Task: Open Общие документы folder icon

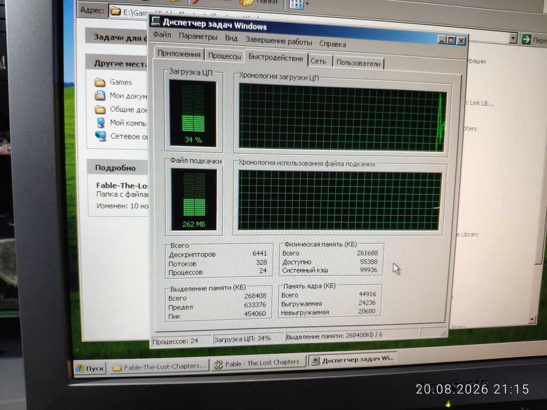Action: pyautogui.click(x=100, y=109)
